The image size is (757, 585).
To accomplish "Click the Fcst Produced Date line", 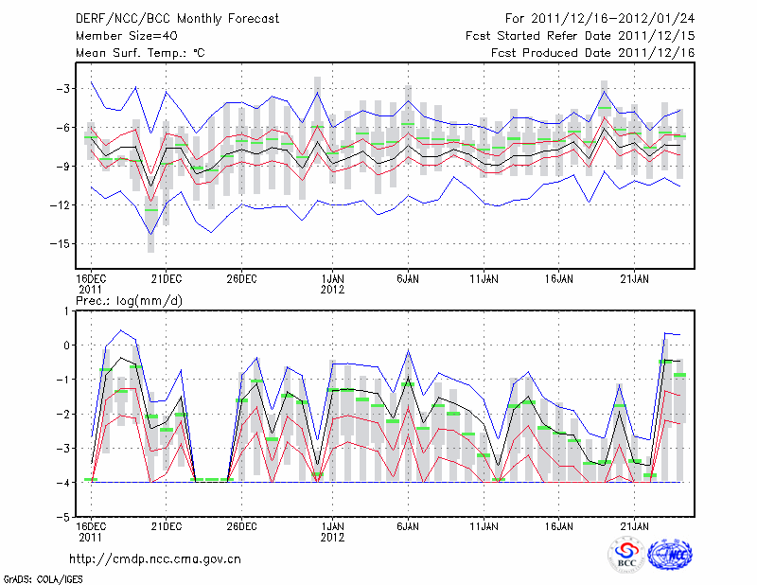I will (593, 53).
